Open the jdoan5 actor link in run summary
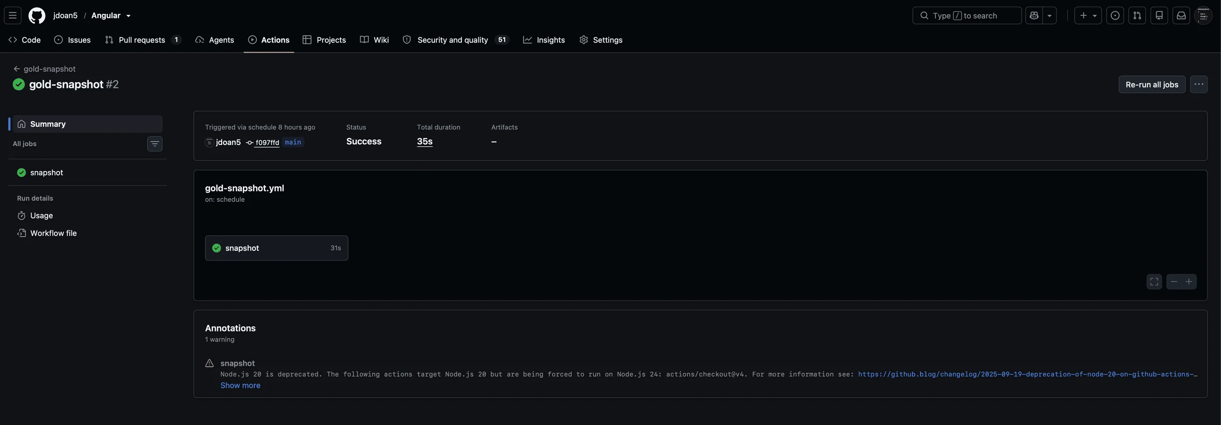Image resolution: width=1221 pixels, height=425 pixels. 228,142
